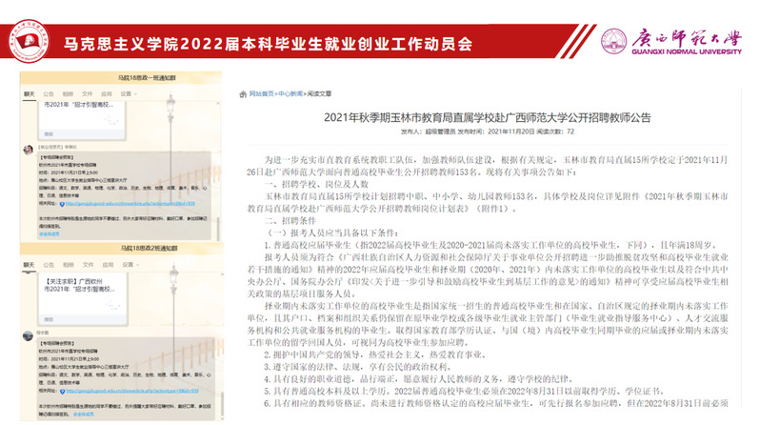
Task: Open 应用 tab in 思政一班通知群
Action: pos(107,94)
